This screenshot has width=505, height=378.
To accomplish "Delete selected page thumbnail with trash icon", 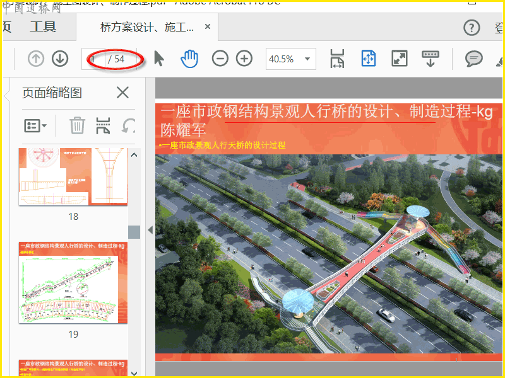I will [x=77, y=125].
